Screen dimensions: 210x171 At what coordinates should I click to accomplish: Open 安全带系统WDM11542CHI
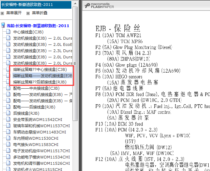[38, 120]
